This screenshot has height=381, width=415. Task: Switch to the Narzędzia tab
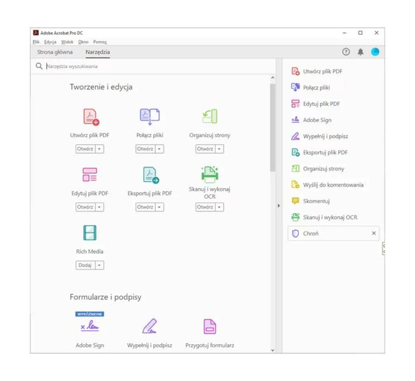98,52
